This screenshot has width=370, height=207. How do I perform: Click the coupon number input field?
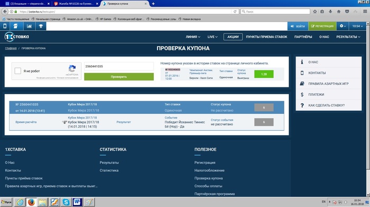coord(119,66)
